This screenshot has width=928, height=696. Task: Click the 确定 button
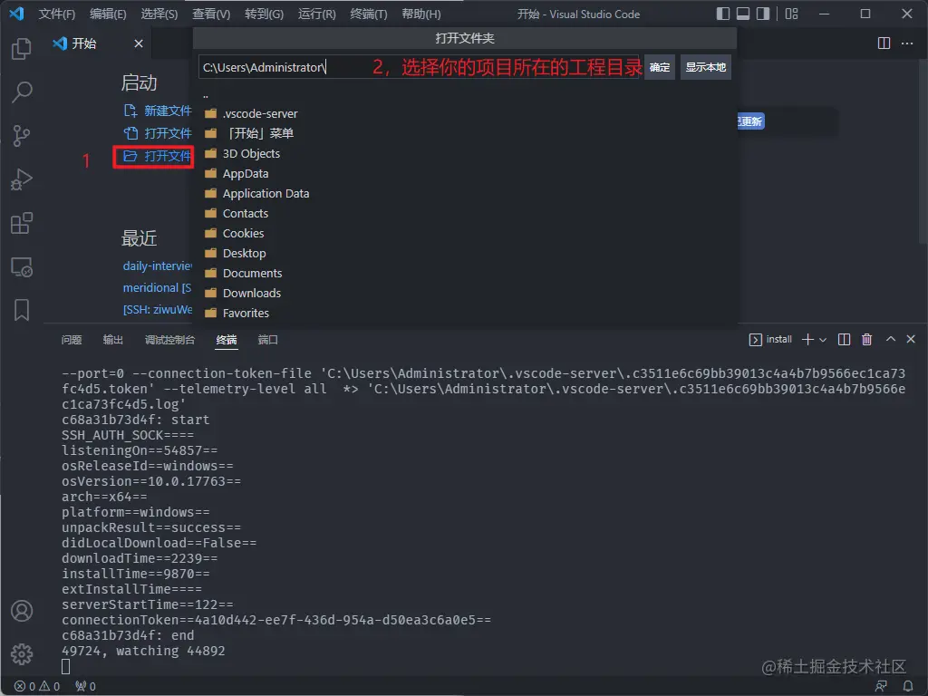[660, 67]
